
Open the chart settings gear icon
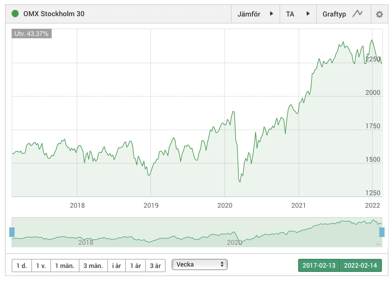click(x=379, y=14)
